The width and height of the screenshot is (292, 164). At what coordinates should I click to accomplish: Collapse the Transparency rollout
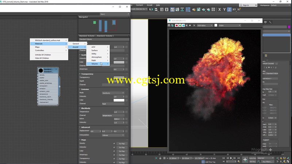click(x=87, y=74)
